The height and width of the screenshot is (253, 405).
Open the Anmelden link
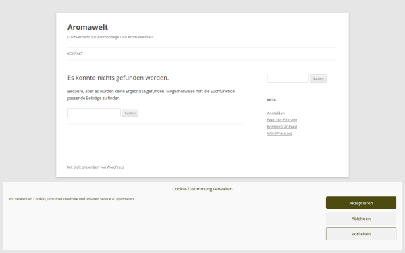(276, 113)
